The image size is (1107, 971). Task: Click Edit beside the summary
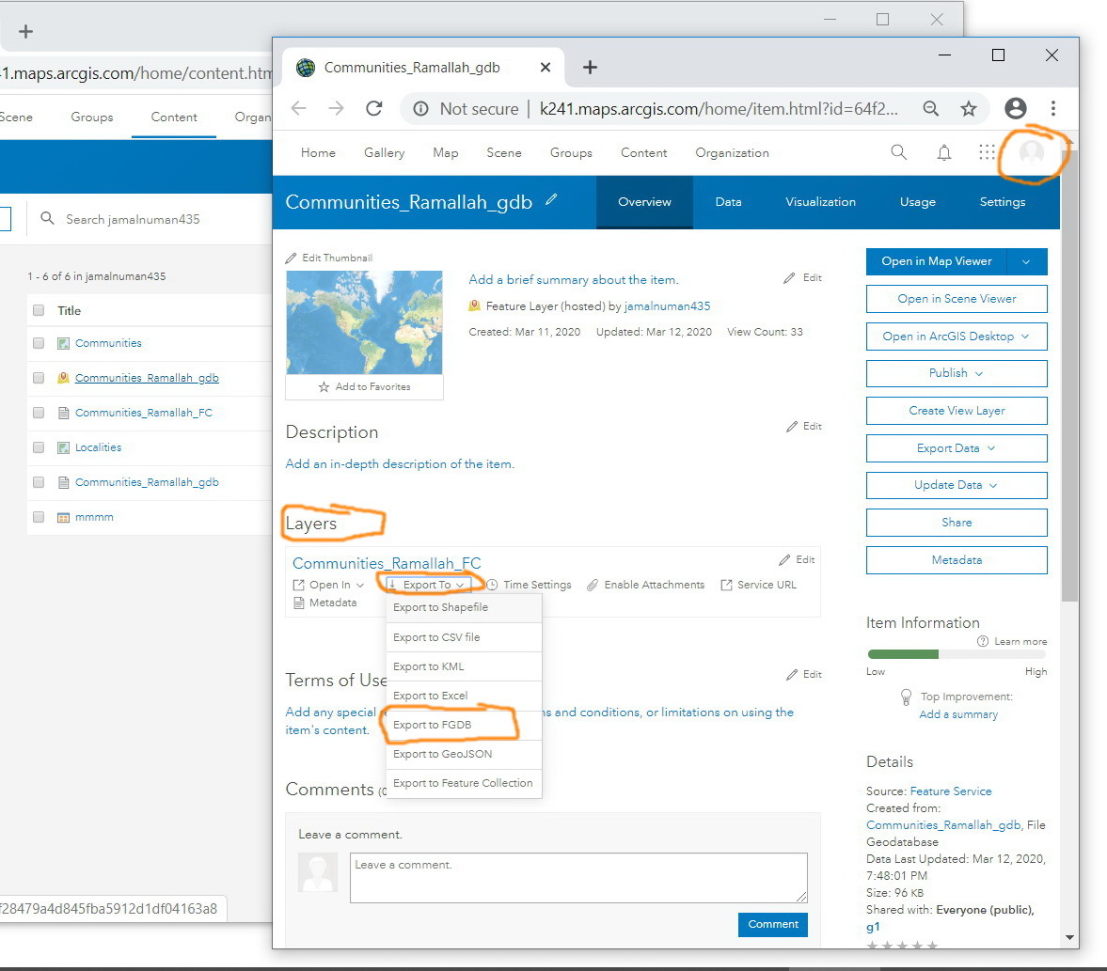802,278
